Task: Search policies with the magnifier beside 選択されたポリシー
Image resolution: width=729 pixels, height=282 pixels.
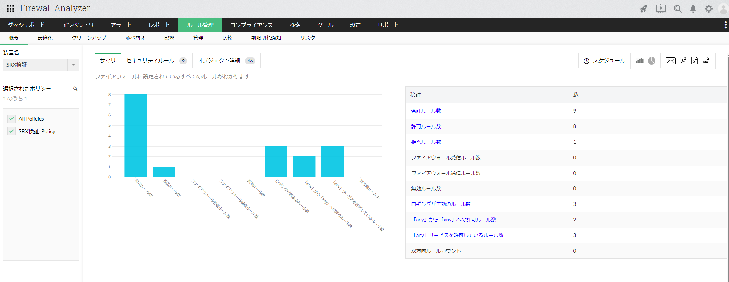Action: (x=75, y=89)
